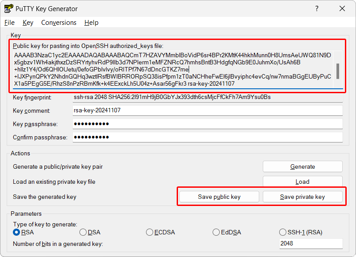This screenshot has height=257, width=356.
Task: Click the number of bits field
Action: coord(311,244)
